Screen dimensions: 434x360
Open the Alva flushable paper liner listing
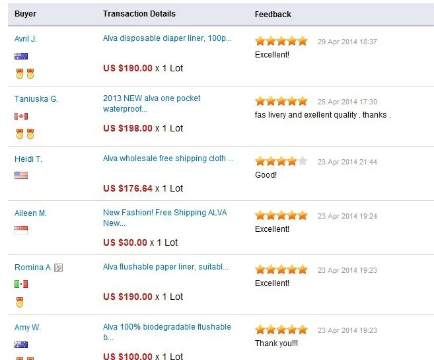click(166, 267)
